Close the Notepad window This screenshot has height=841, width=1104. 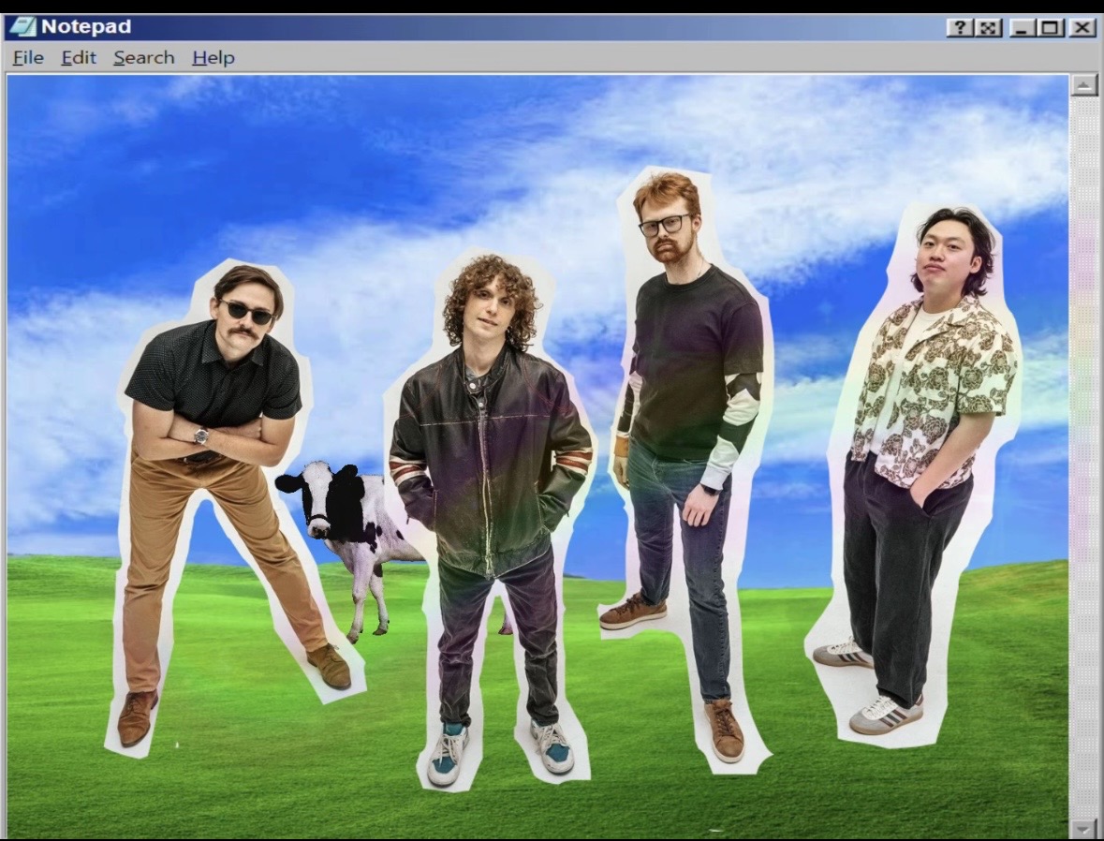click(1082, 27)
